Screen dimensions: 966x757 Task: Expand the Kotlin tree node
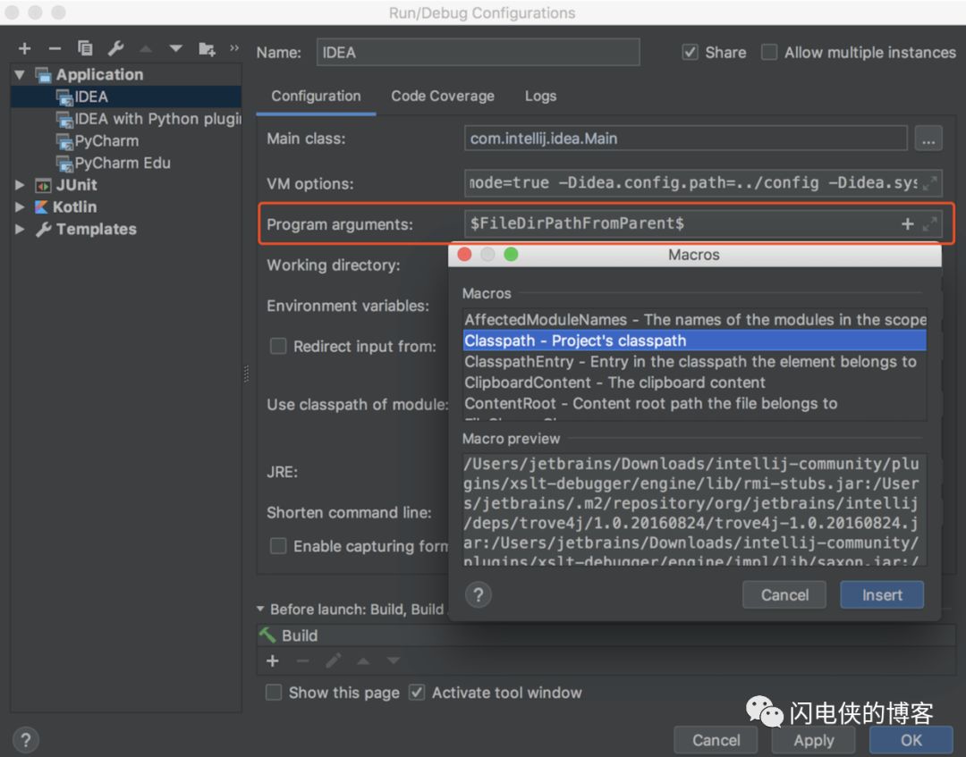point(20,206)
